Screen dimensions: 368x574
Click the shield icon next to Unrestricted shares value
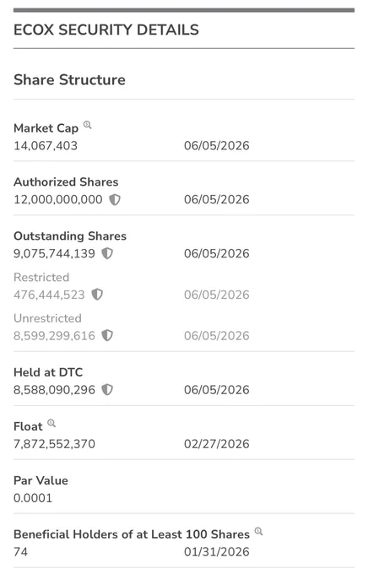[107, 335]
